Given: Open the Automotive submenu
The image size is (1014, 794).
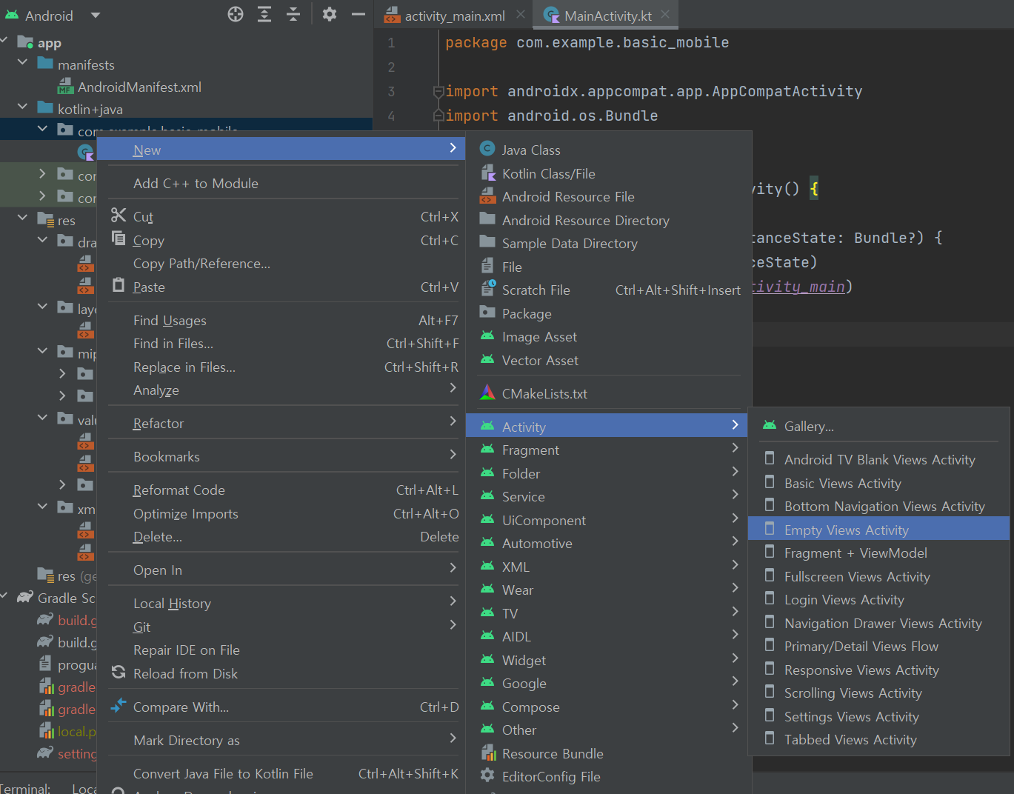Looking at the screenshot, I should point(607,543).
